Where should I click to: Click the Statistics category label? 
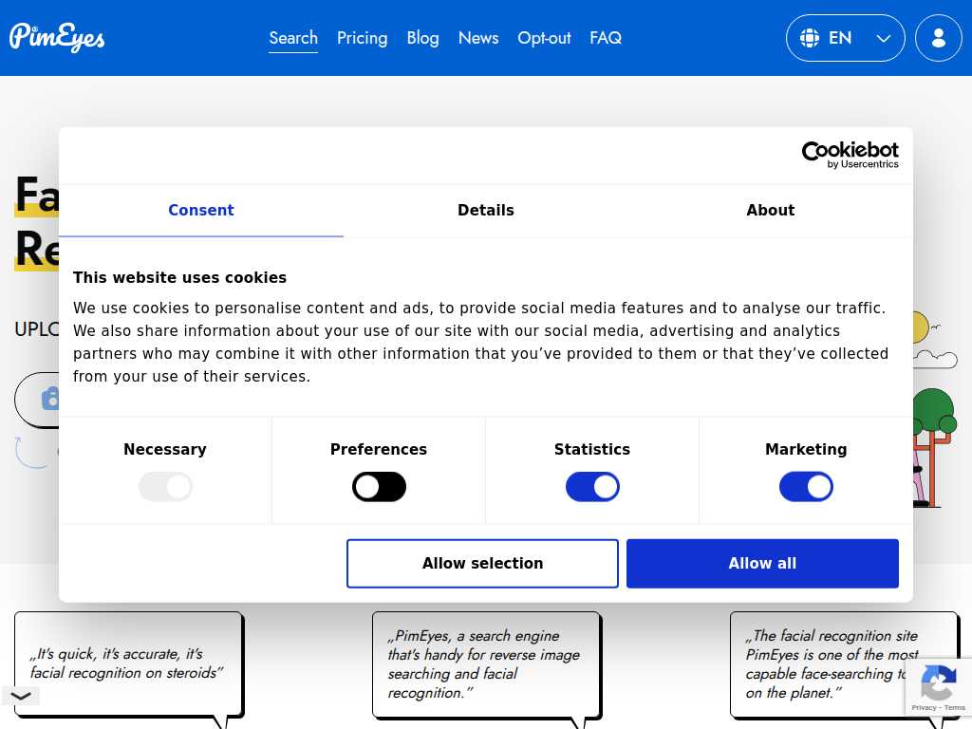(x=592, y=449)
